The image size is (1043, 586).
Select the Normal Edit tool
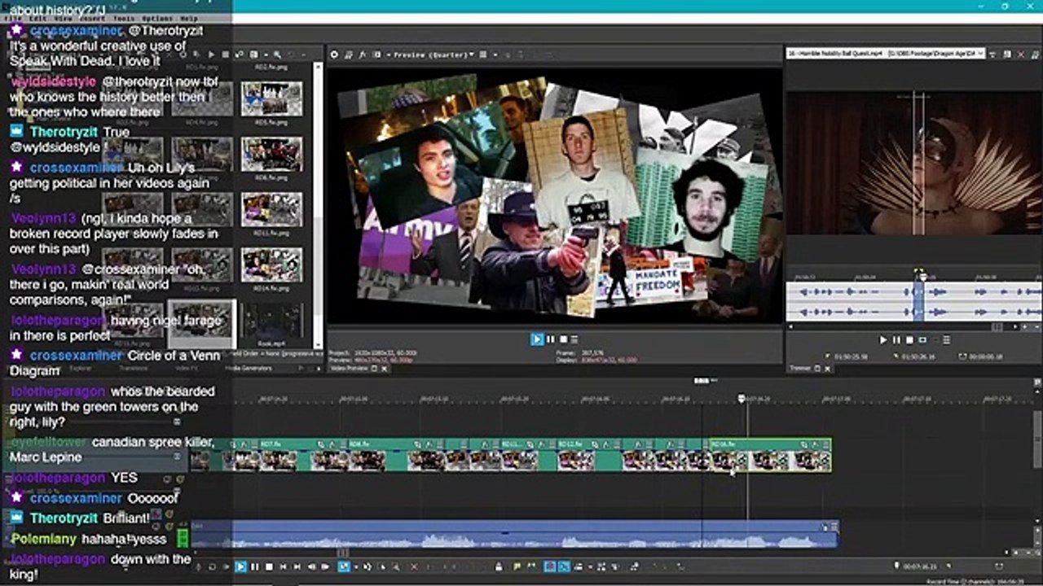point(344,566)
